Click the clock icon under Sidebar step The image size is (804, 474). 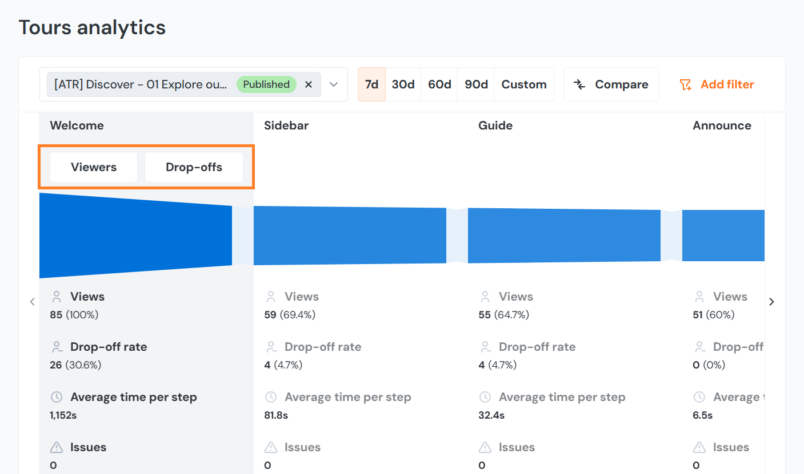271,397
